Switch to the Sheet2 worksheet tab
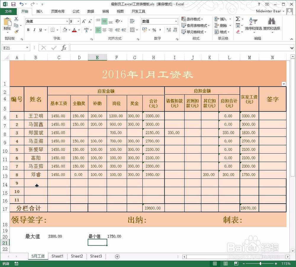Viewport: 296px width, 267px height. tap(77, 256)
